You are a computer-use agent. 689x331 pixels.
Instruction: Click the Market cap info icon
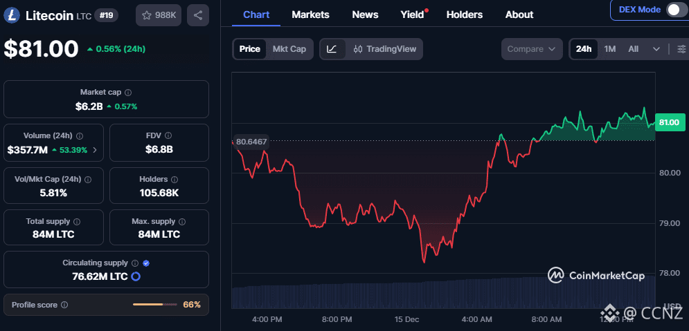[x=128, y=92]
